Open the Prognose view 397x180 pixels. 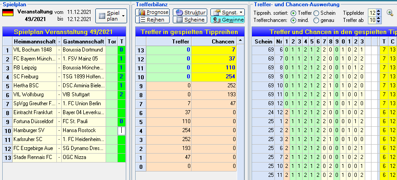[x=152, y=12]
